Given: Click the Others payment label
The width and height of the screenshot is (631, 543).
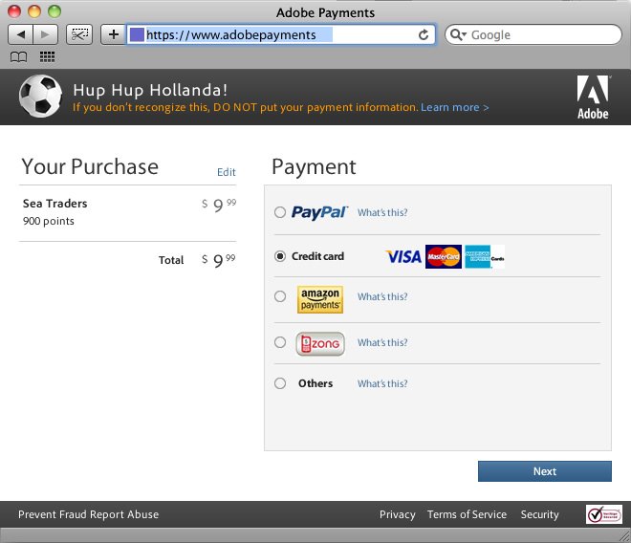Looking at the screenshot, I should pos(315,383).
